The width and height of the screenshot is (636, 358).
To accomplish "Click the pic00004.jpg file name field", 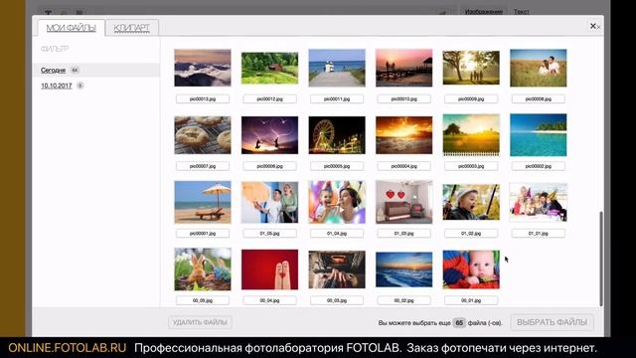I will coord(404,166).
